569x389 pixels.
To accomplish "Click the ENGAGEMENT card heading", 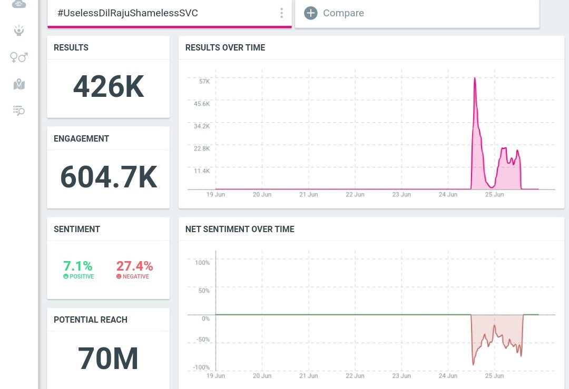I will coord(81,138).
